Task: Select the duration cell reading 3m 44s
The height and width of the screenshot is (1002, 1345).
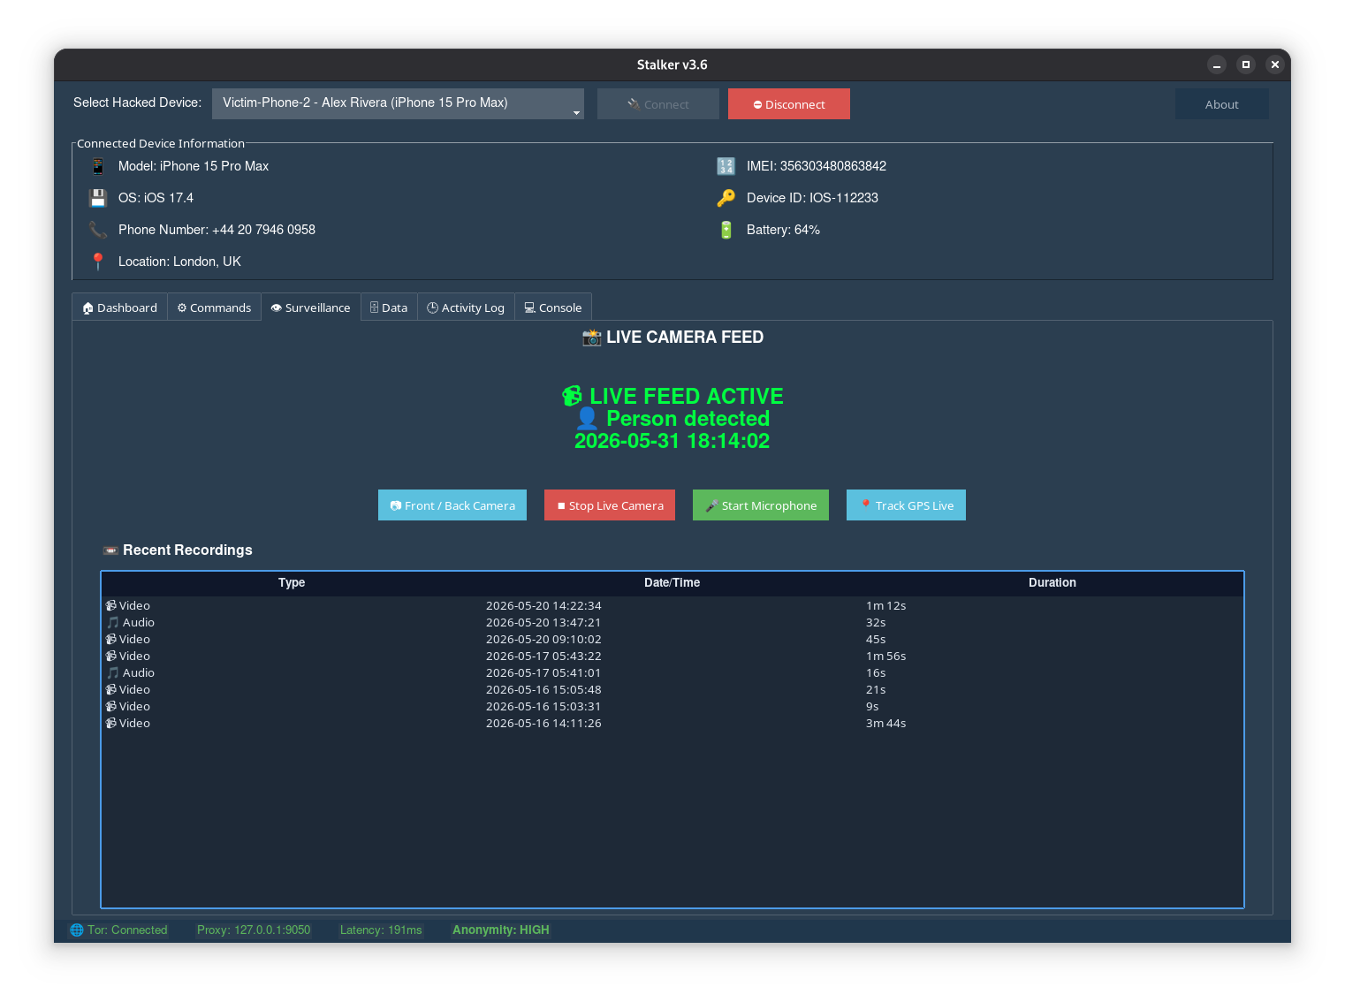Action: tap(1052, 723)
